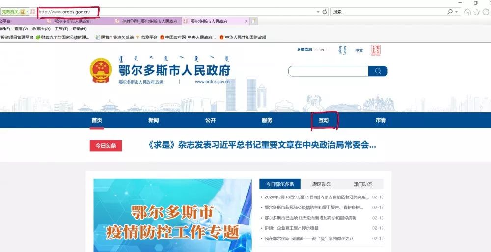Click the 环境监测 link in header
The image size is (491, 252).
pos(304,50)
